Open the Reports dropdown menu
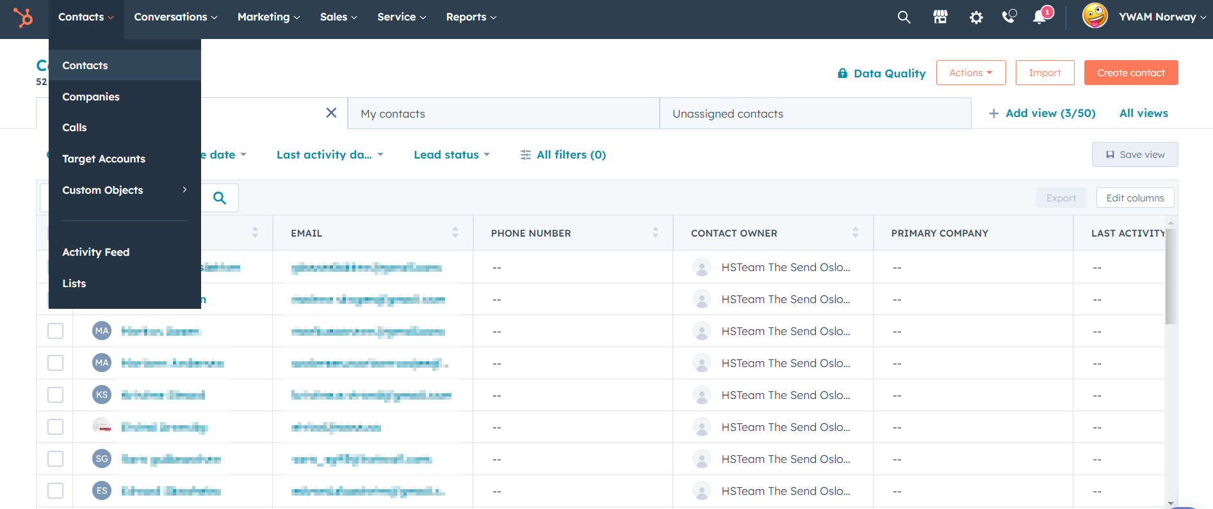The image size is (1213, 509). click(471, 17)
